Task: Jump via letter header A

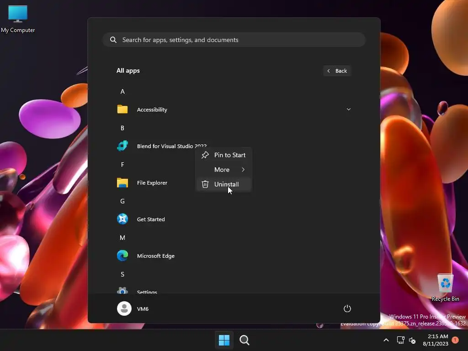Action: pos(122,91)
